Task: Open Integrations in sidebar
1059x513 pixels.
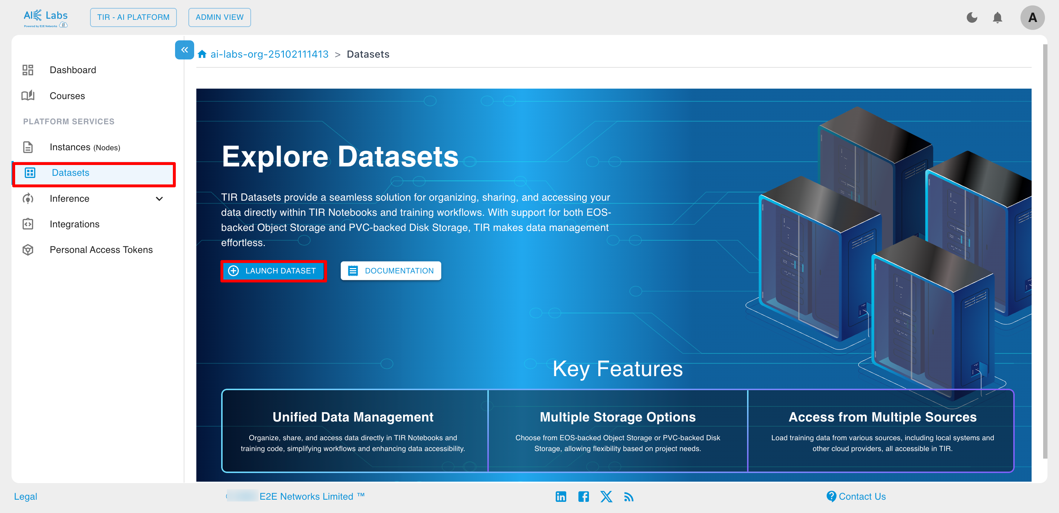Action: (75, 224)
